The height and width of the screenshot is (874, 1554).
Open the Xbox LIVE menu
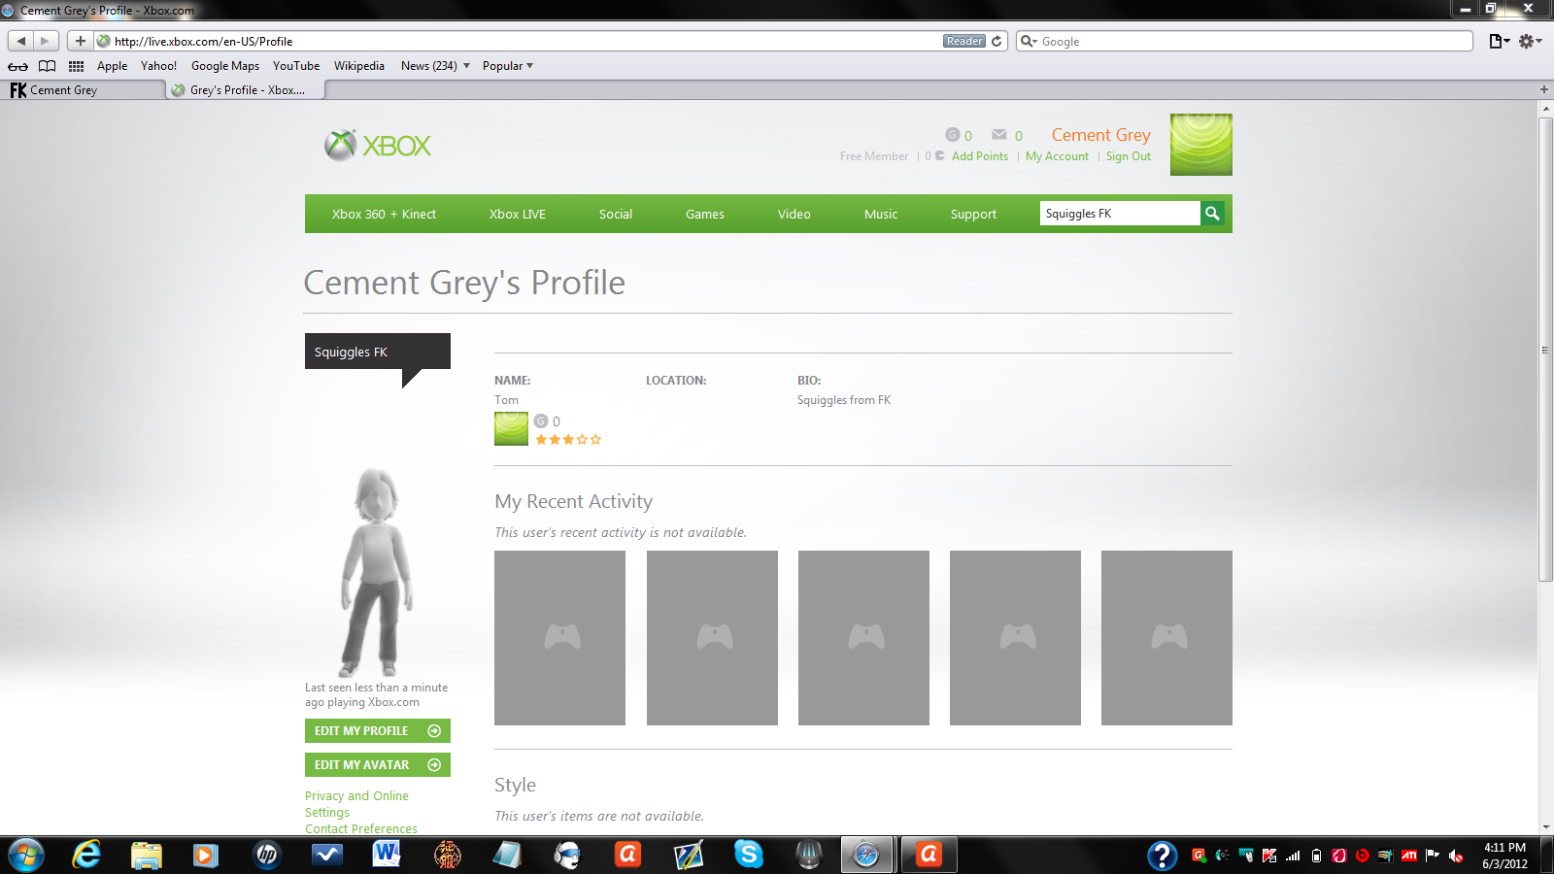pyautogui.click(x=518, y=214)
